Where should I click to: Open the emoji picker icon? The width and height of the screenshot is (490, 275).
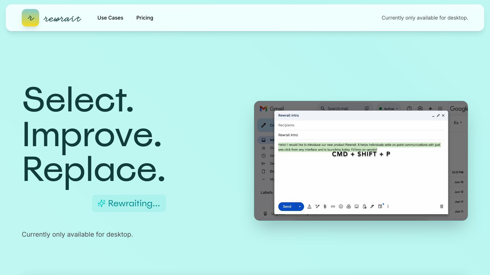[341, 207]
